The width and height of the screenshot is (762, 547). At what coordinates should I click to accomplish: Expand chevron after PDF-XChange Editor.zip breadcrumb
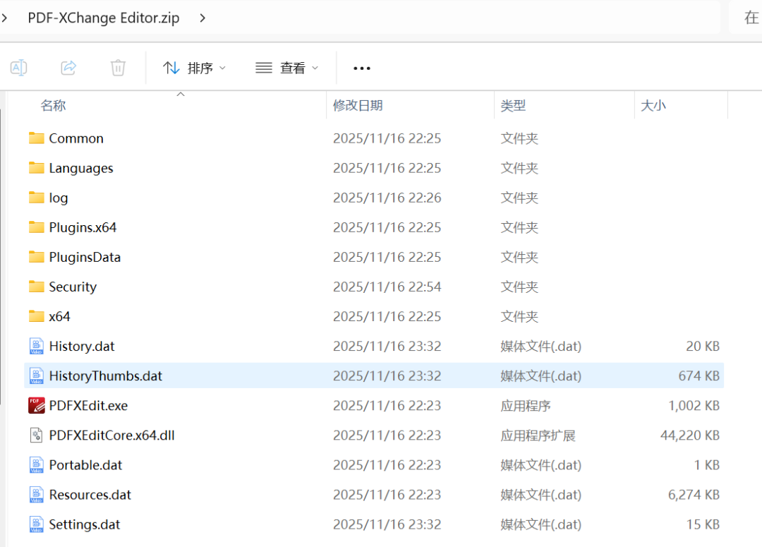[202, 18]
